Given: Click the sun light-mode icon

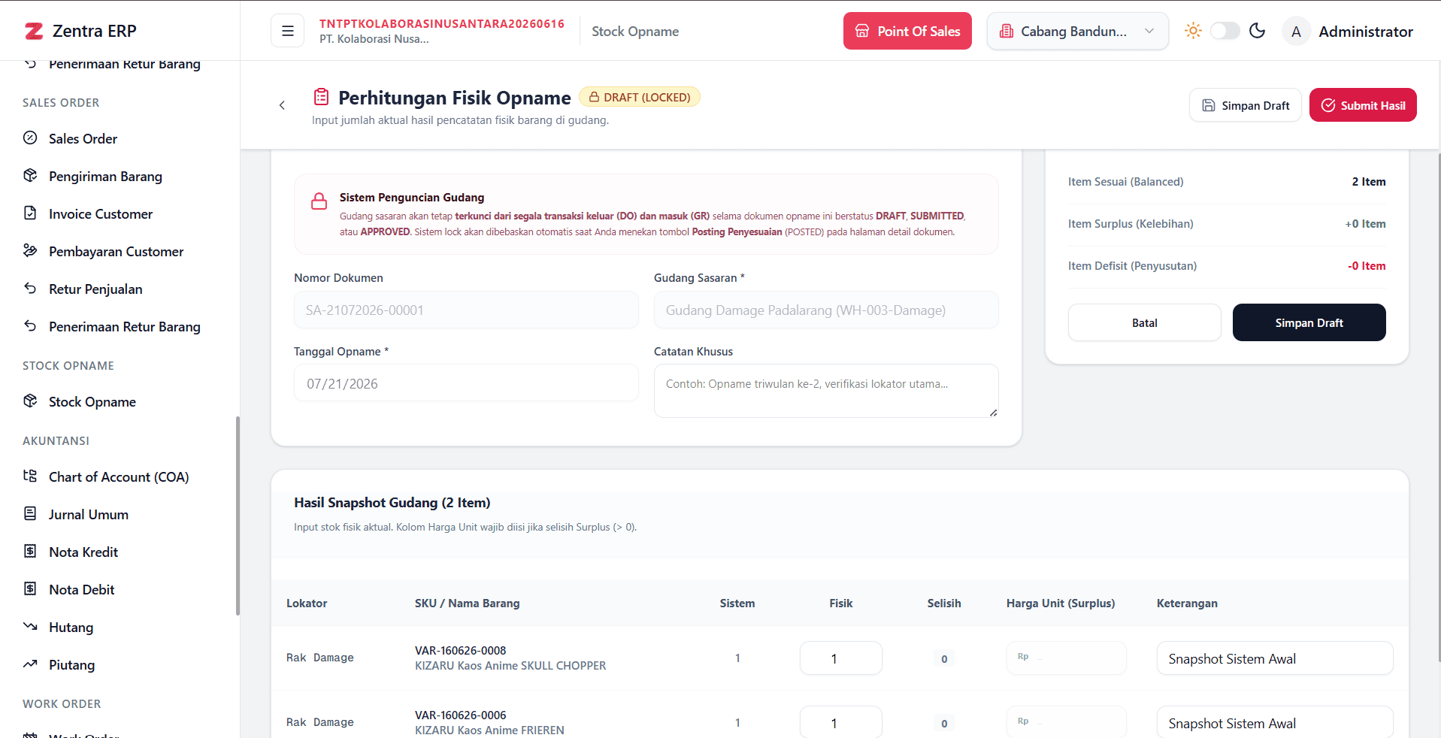Looking at the screenshot, I should [x=1193, y=31].
